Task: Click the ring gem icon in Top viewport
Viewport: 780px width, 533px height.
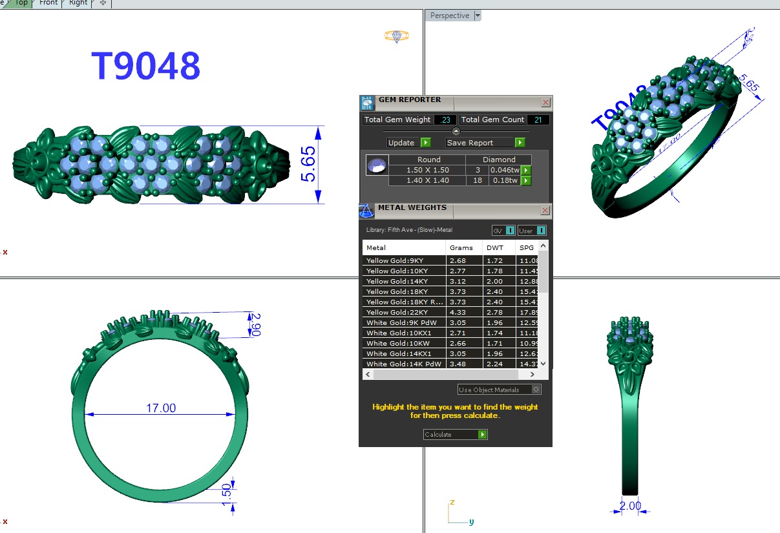Action: 396,36
